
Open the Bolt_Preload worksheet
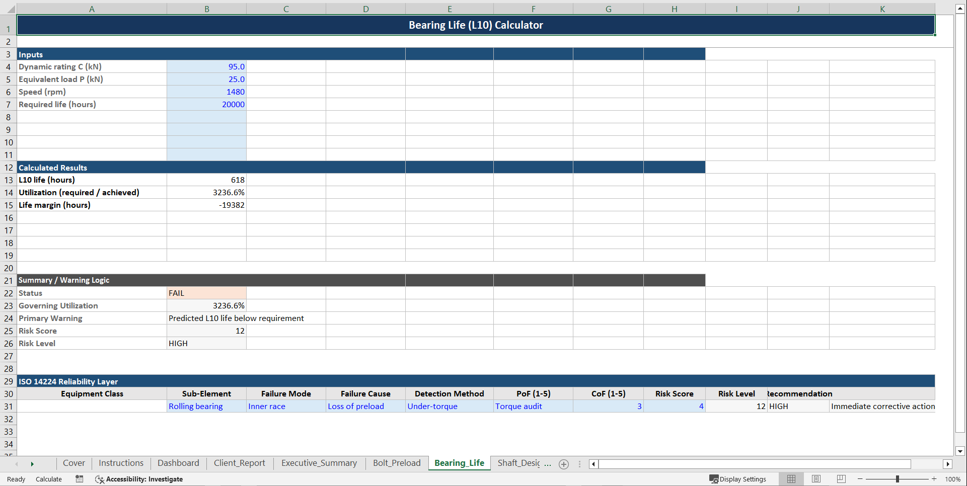pos(397,463)
